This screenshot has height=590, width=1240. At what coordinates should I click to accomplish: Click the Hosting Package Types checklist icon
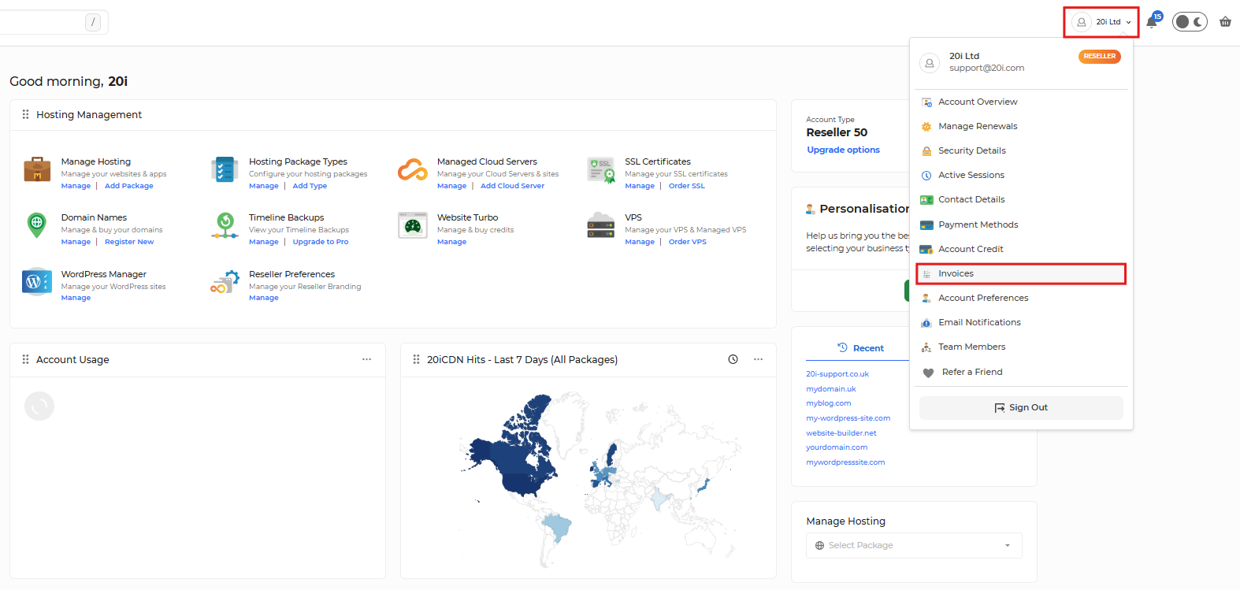click(x=225, y=169)
